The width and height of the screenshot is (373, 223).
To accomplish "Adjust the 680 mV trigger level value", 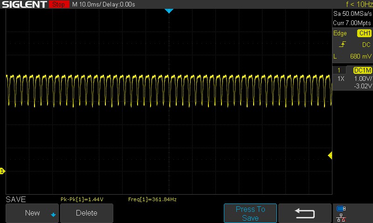I will point(360,56).
